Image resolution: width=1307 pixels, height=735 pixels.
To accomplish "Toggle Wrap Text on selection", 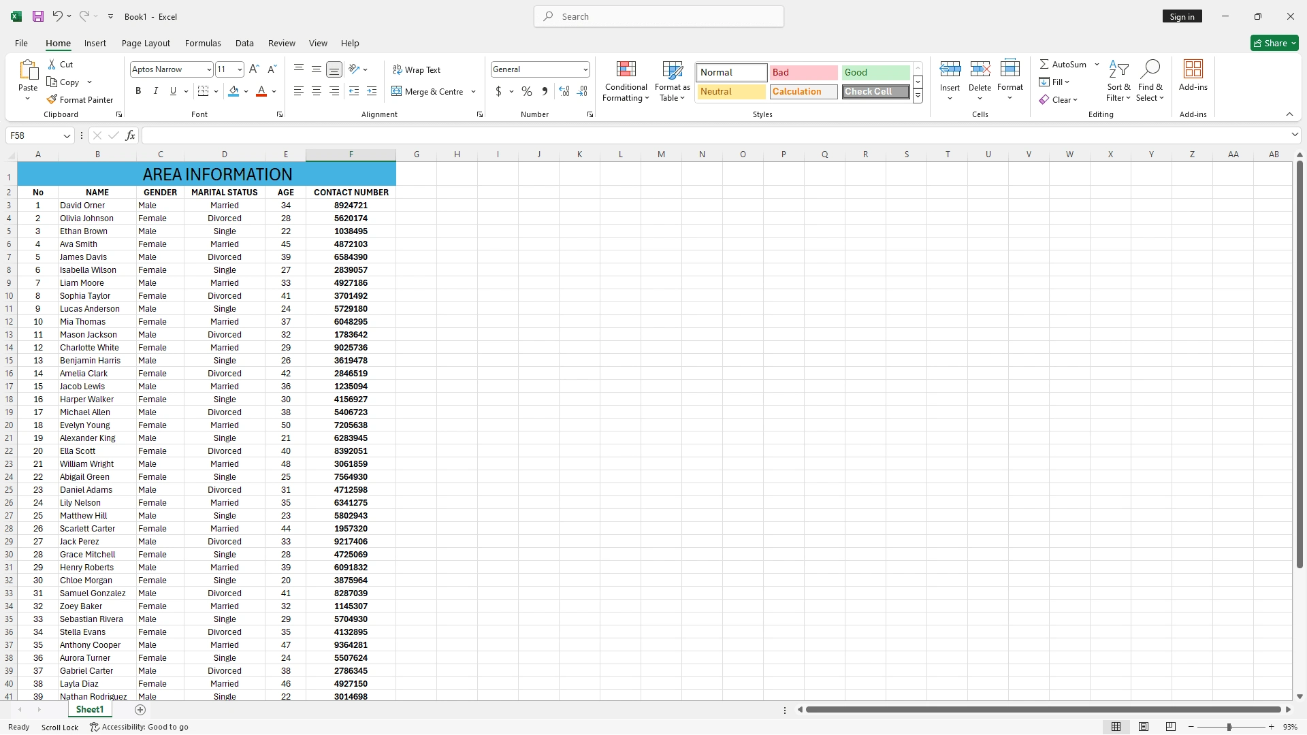I will tap(417, 69).
